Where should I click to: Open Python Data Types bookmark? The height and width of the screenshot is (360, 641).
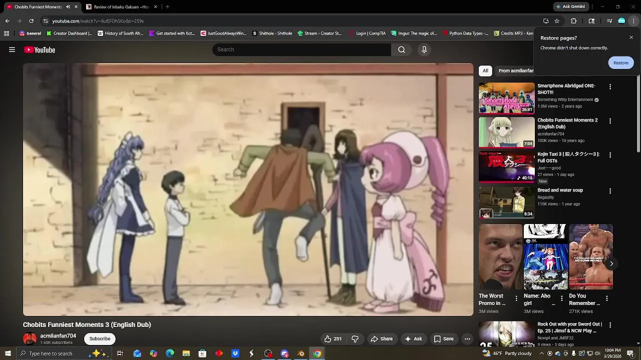pyautogui.click(x=465, y=33)
